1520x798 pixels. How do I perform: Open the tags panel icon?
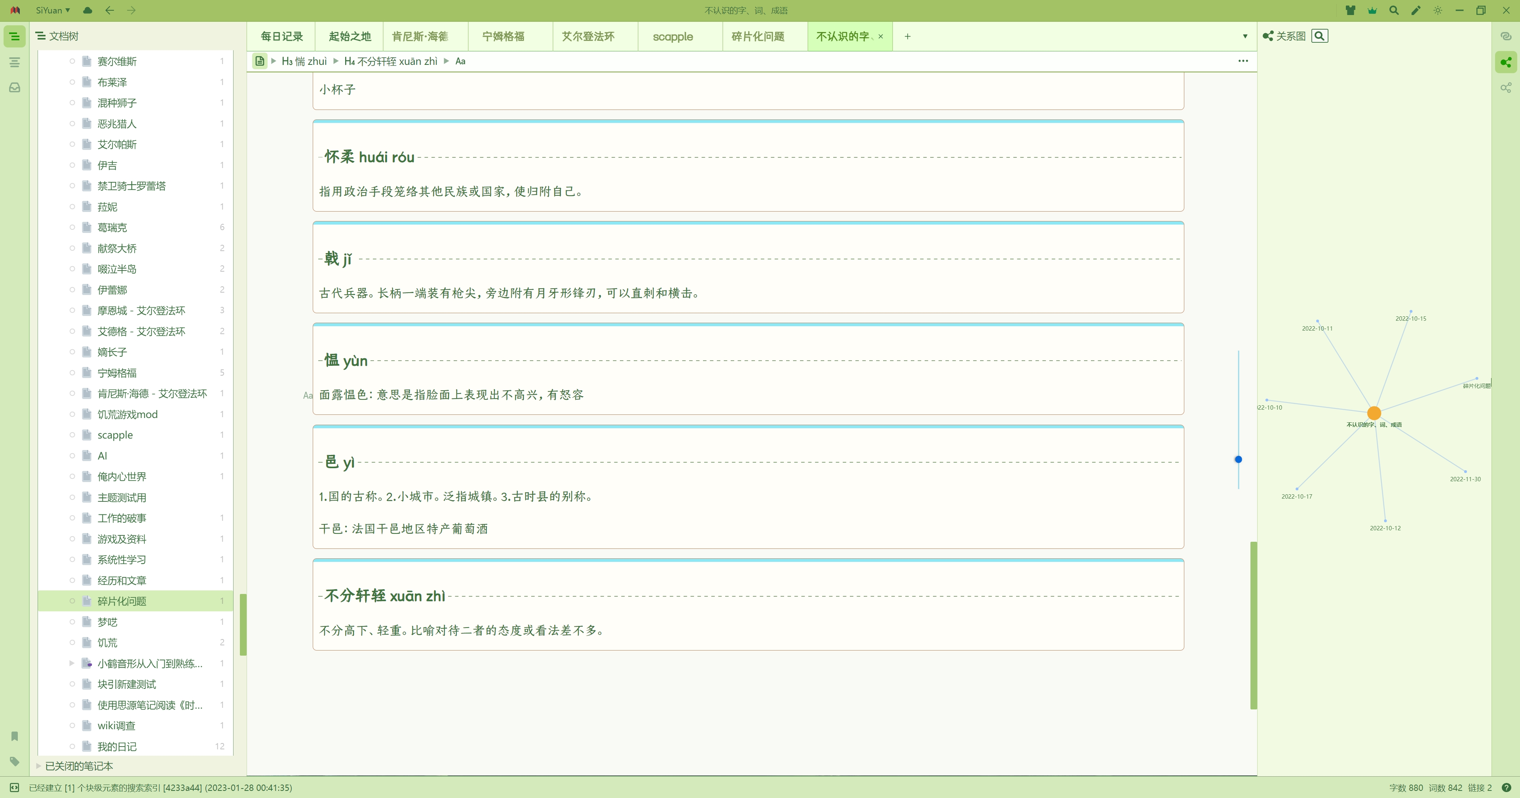(x=15, y=761)
